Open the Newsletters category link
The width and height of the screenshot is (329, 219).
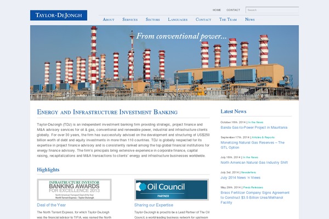click(x=248, y=172)
